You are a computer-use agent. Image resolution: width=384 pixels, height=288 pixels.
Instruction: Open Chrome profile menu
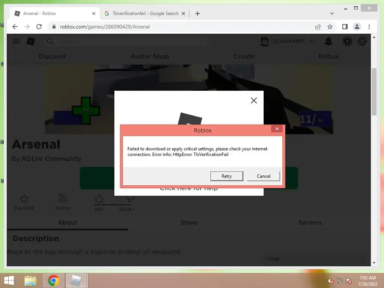[x=357, y=27]
